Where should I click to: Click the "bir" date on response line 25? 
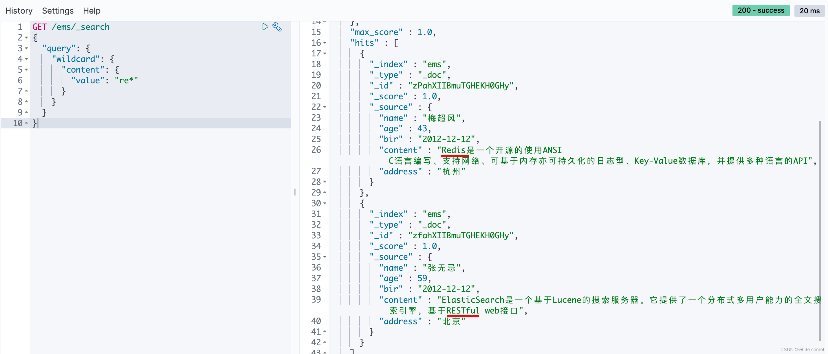(446, 139)
